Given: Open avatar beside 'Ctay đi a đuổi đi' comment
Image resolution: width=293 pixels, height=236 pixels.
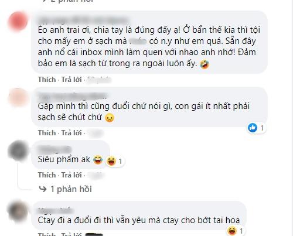Looking at the screenshot, I should [x=18, y=211].
